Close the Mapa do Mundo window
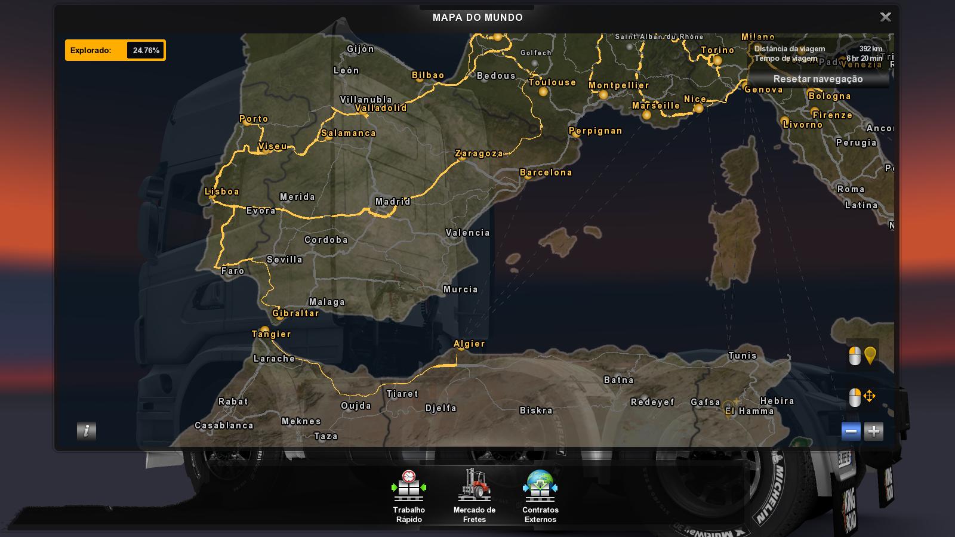 [x=886, y=17]
